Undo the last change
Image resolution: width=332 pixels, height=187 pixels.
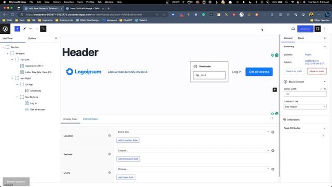tap(31, 29)
